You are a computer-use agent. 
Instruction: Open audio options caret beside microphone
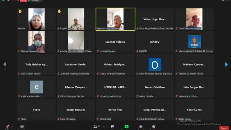(x=13, y=126)
